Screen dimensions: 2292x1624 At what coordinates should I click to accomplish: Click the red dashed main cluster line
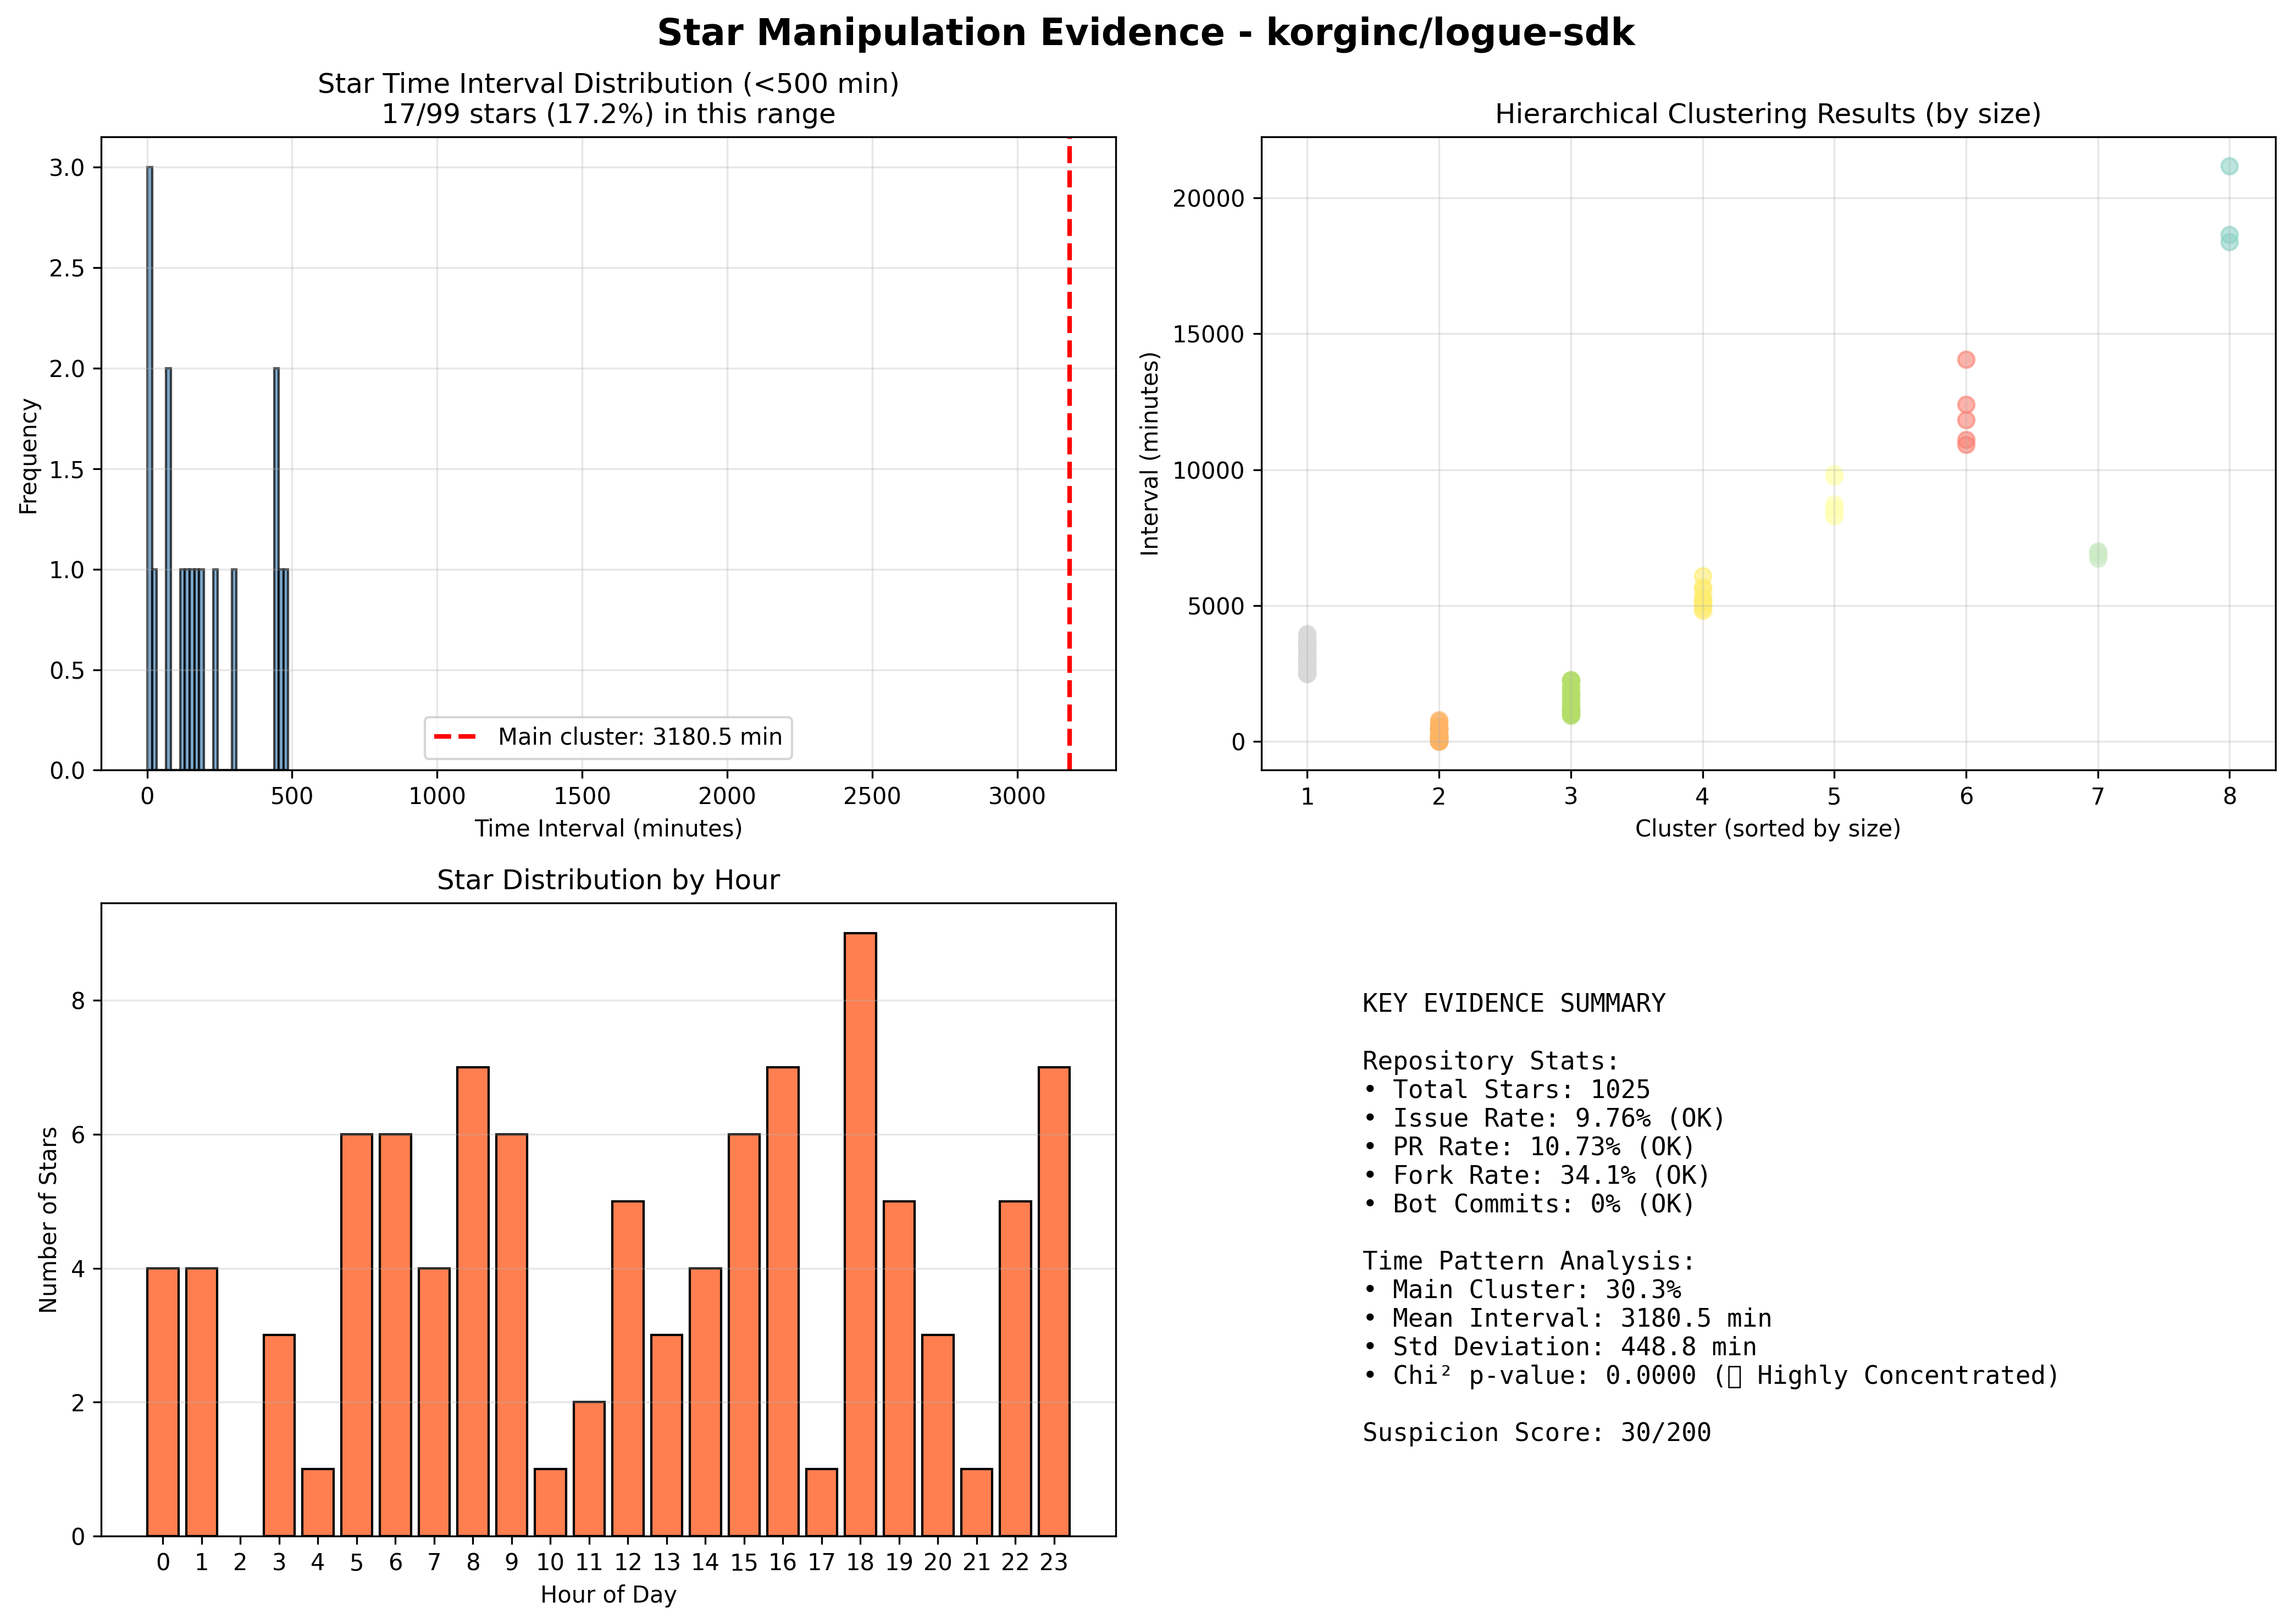(1069, 453)
